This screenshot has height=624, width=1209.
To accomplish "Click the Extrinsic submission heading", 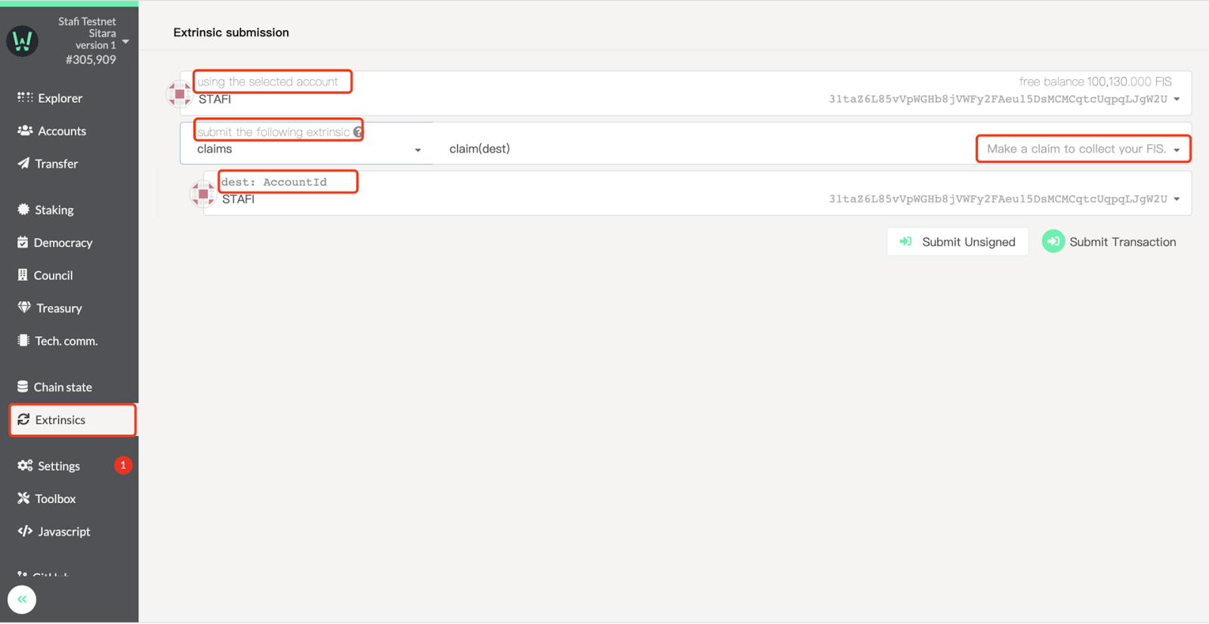I will point(231,32).
